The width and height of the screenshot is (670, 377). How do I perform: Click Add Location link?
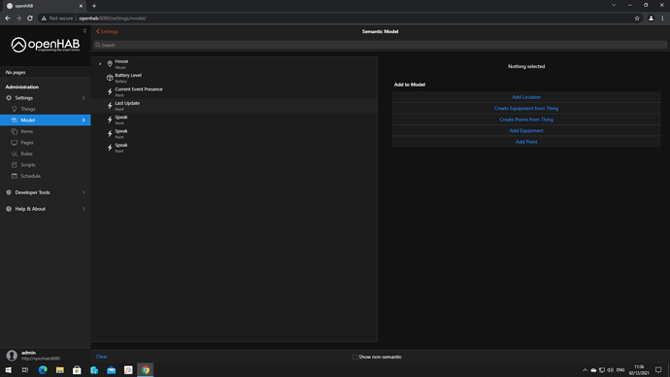526,97
